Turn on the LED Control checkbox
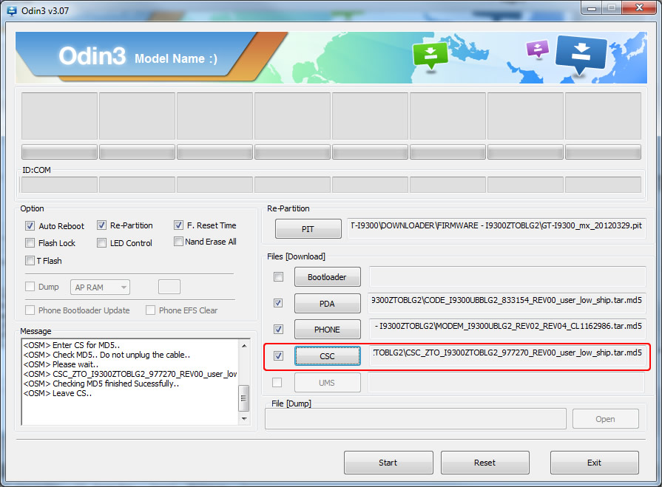Screen dimensions: 662x487 coord(102,243)
